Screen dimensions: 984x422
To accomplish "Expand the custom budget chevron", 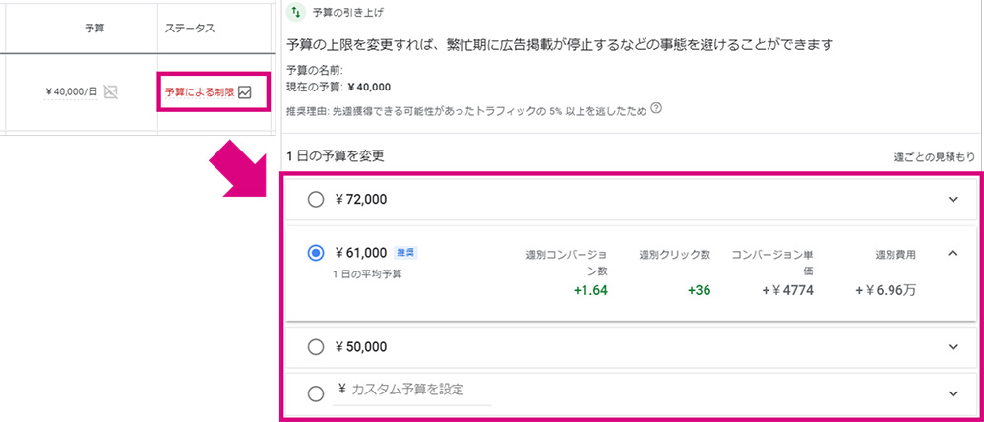I will (953, 393).
